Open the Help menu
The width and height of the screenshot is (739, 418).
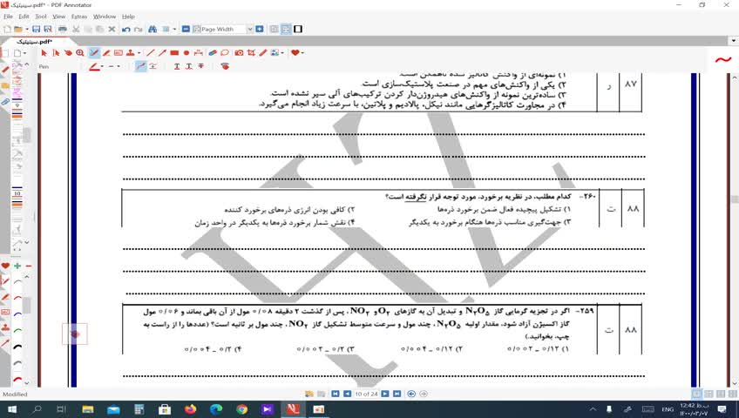(128, 17)
